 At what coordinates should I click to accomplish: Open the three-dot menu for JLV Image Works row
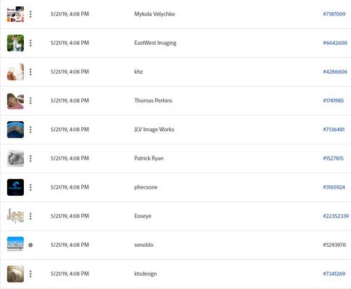pos(31,130)
